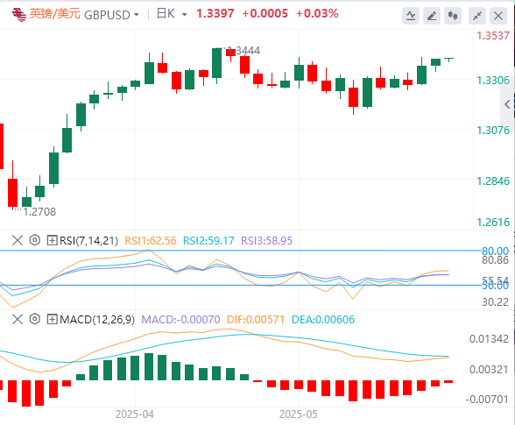
Task: Close the chart panel
Action: click(x=498, y=16)
